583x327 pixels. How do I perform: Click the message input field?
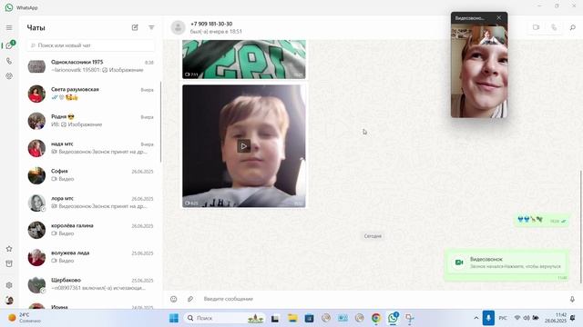pyautogui.click(x=383, y=299)
